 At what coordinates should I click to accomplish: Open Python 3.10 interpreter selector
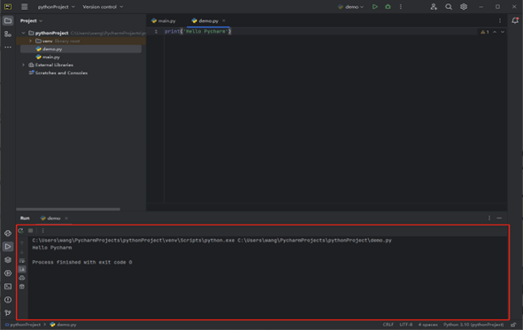click(x=473, y=325)
